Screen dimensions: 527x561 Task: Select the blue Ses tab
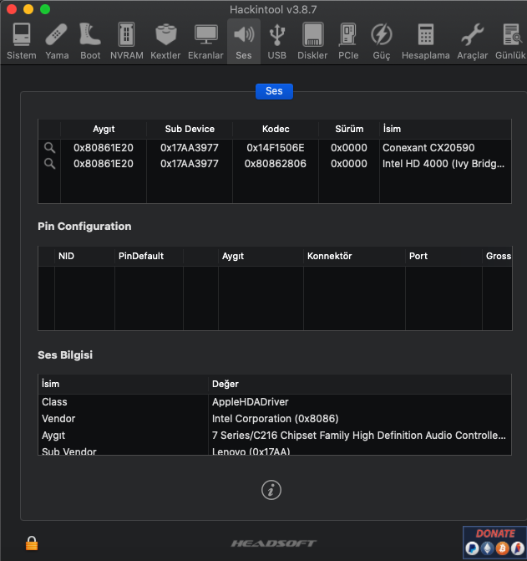point(274,91)
